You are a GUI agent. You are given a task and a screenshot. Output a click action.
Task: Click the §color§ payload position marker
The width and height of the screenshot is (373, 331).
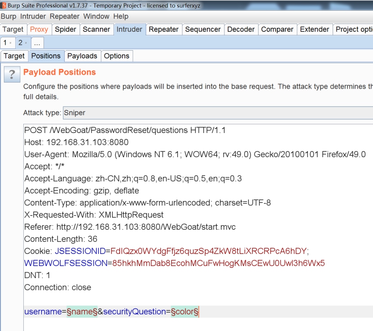click(184, 312)
